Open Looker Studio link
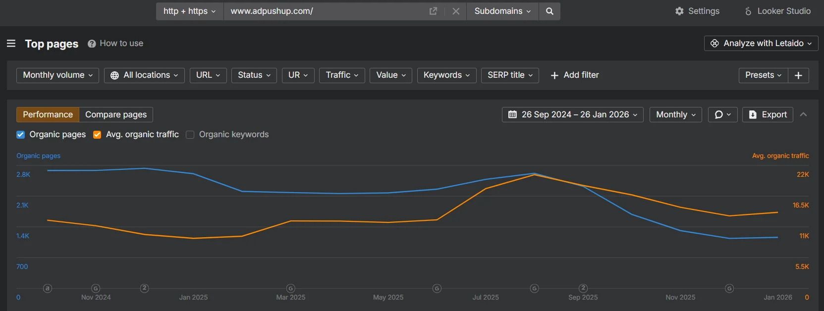Viewport: 824px width, 311px height. (x=778, y=11)
